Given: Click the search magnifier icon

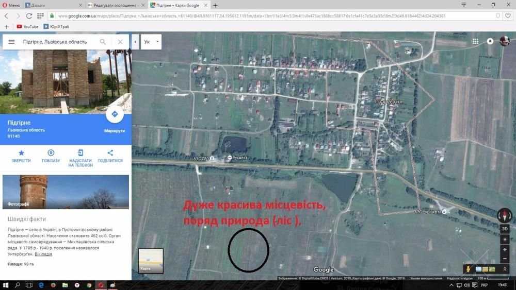Looking at the screenshot, I should (x=103, y=42).
